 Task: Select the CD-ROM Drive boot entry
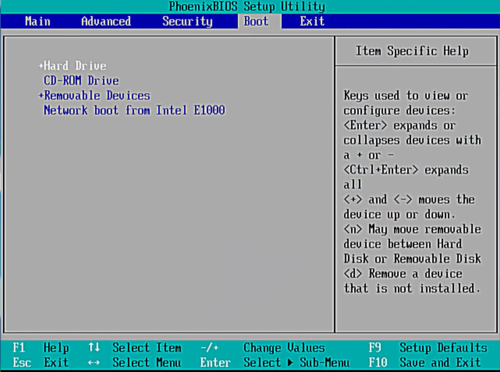pyautogui.click(x=81, y=81)
